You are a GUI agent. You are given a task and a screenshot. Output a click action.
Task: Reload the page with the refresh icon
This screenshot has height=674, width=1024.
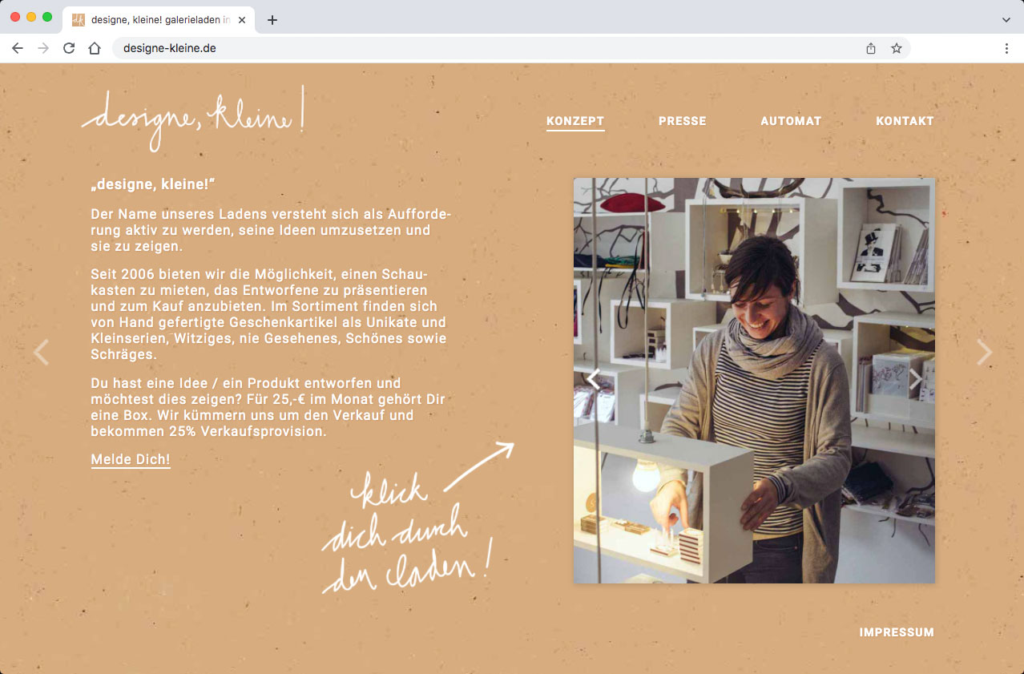click(69, 48)
